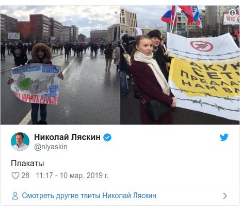The height and width of the screenshot is (211, 240).
Task: Open the @nlyaskin handle link
Action: click(51, 147)
